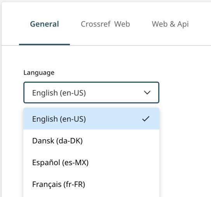Click the Language field label
Image resolution: width=211 pixels, height=197 pixels.
[x=39, y=73]
